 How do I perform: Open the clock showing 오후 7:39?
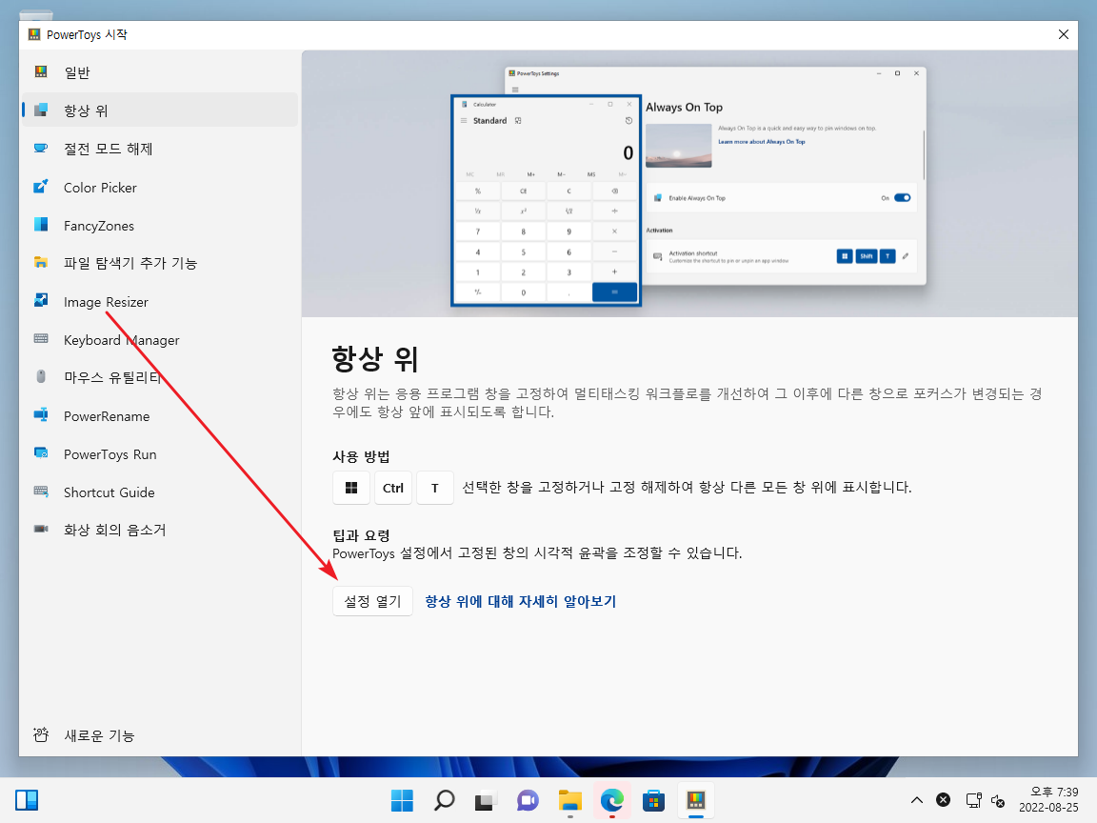[1048, 800]
